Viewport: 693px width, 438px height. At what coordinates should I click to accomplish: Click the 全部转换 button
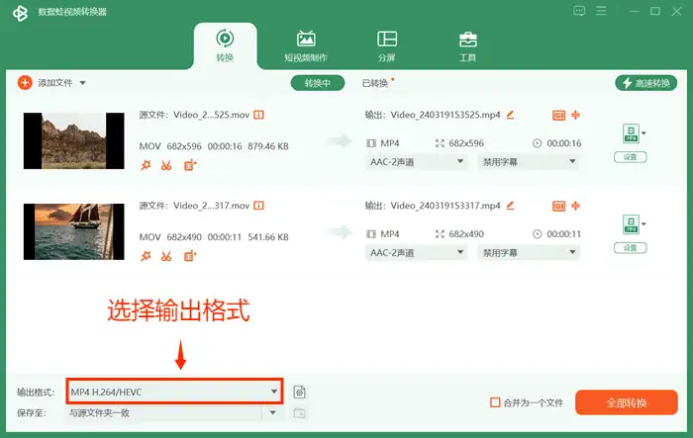click(627, 402)
